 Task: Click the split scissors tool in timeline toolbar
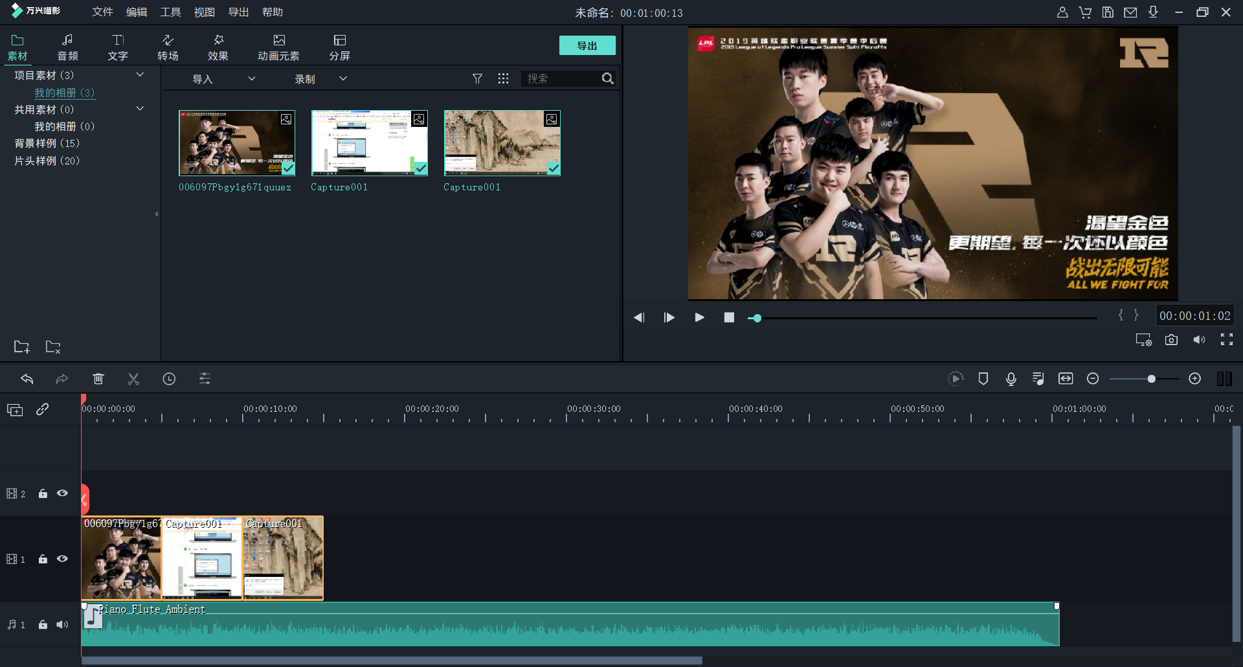click(133, 379)
